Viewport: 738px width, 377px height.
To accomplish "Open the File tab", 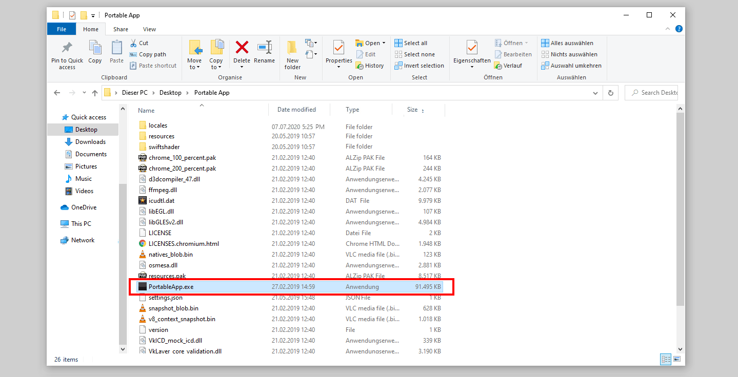I will [x=62, y=29].
